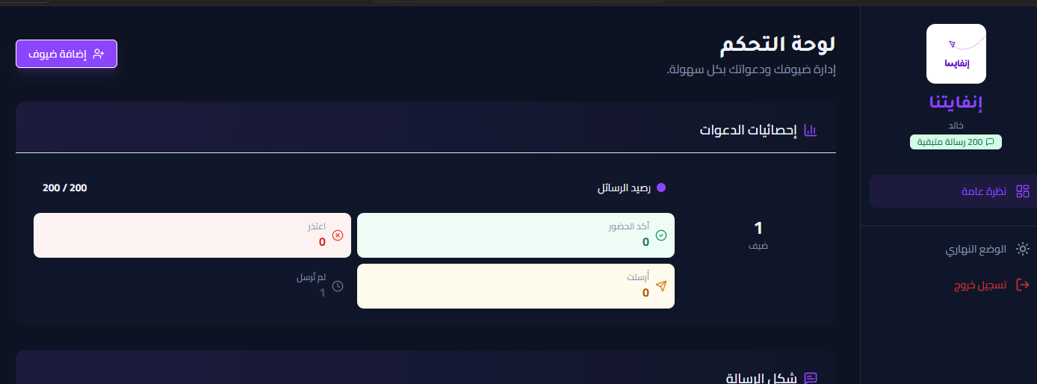Click the green check circle icon

[x=660, y=235]
